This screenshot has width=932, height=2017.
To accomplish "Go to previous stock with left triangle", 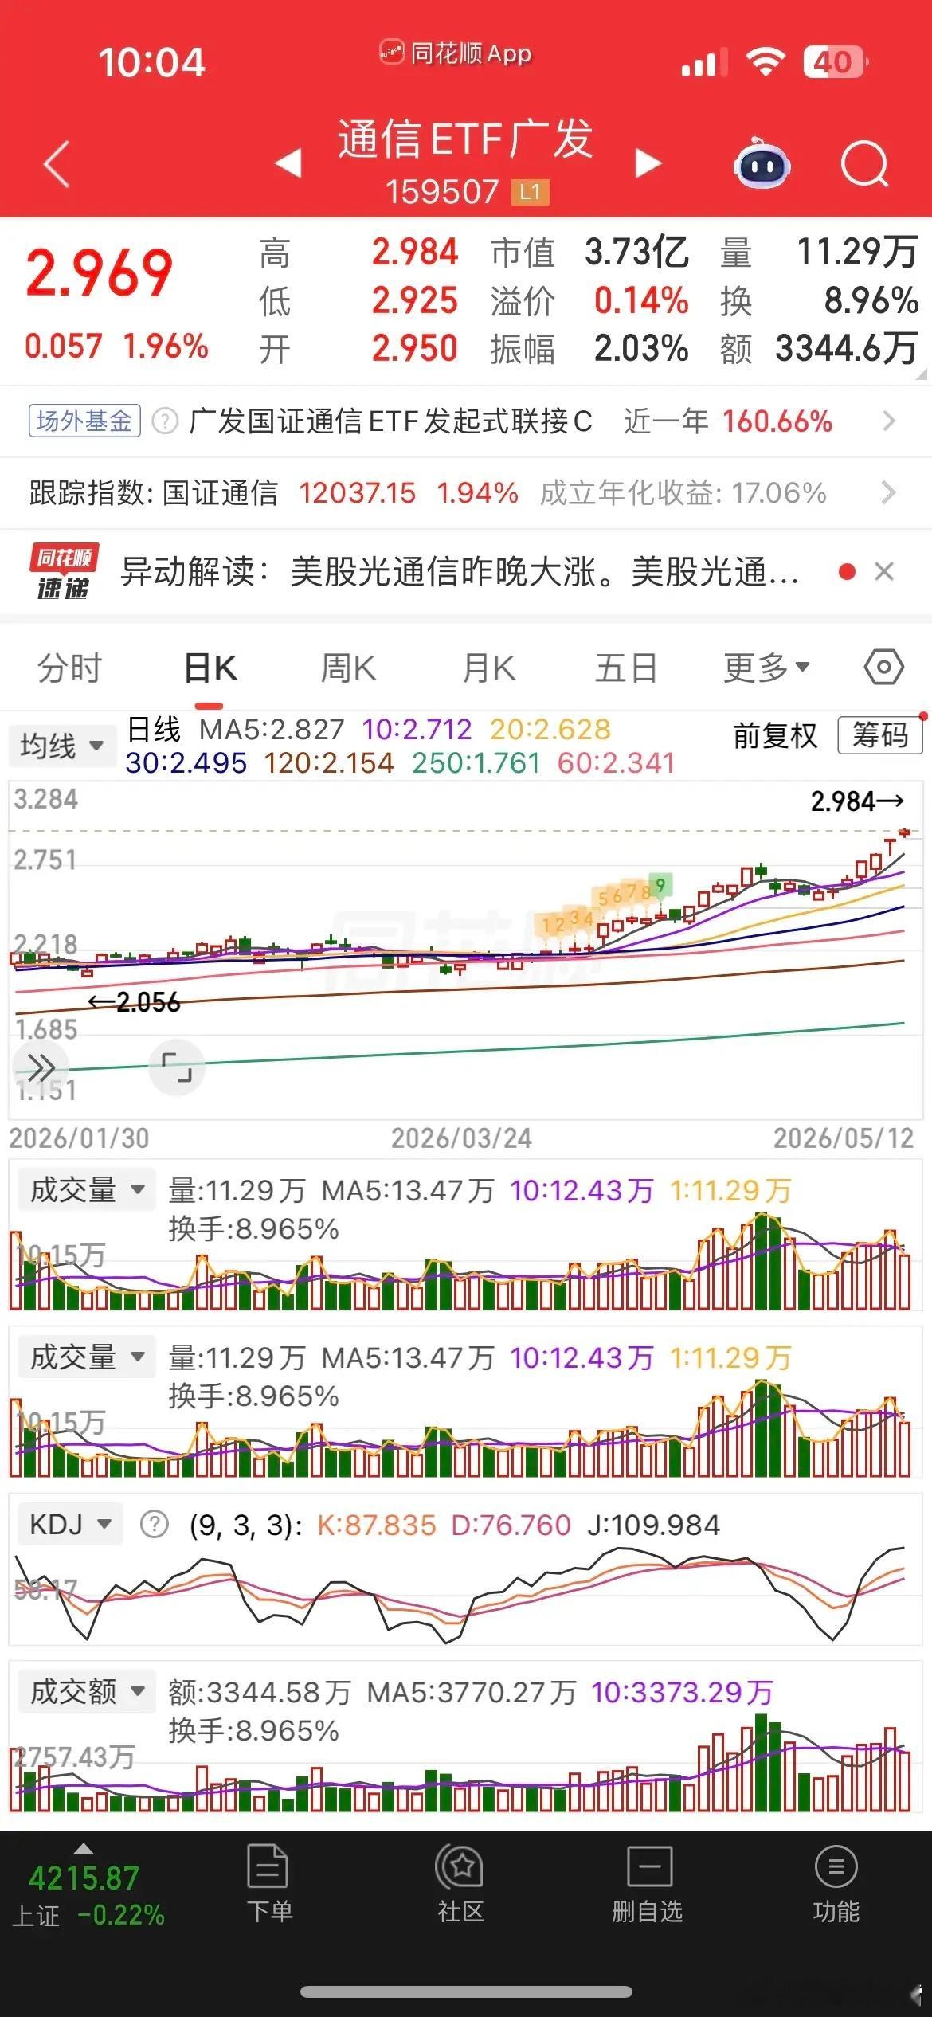I will coord(288,163).
